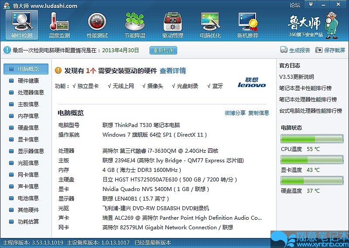Open 台式电脑处理器性能排行榜 link
Viewport: 349px width, 248px height.
(311, 111)
